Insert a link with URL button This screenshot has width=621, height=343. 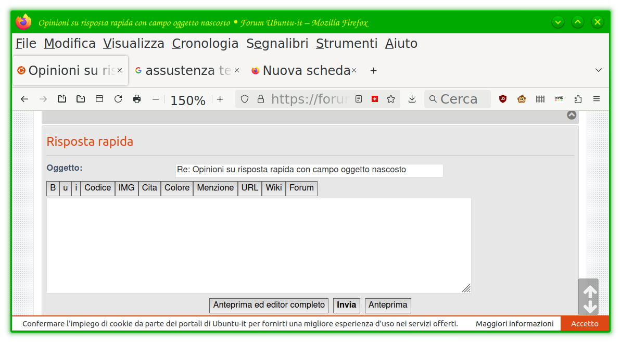250,188
